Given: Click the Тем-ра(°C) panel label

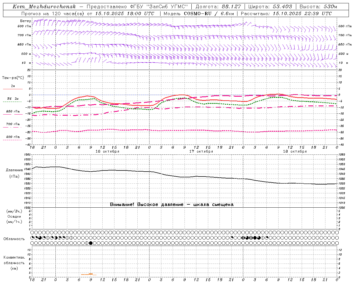Looking at the screenshot, I should click(13, 78).
